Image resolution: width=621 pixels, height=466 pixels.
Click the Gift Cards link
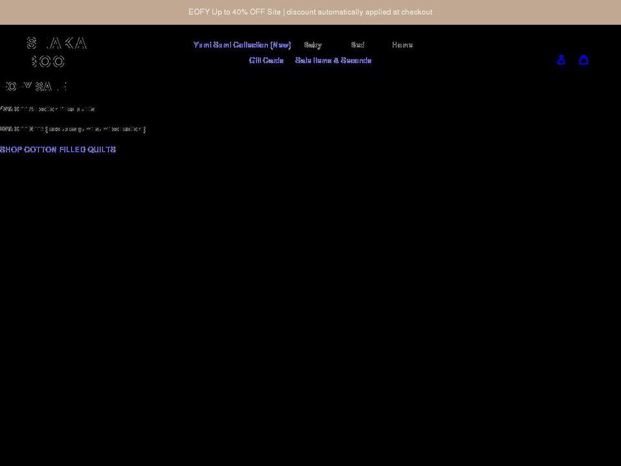(x=267, y=60)
